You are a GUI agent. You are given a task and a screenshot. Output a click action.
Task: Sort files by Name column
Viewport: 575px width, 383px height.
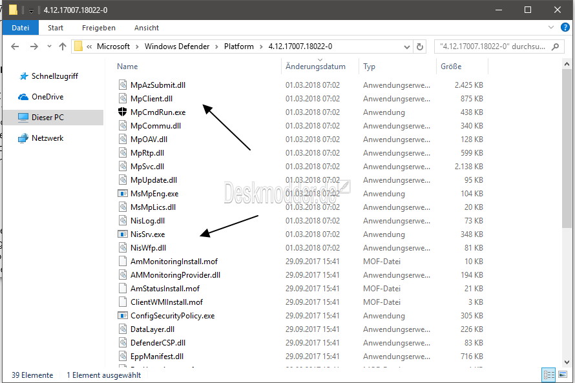(127, 67)
